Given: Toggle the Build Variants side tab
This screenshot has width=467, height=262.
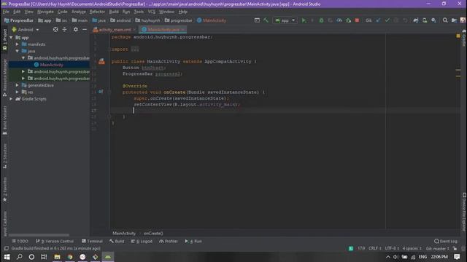Looking at the screenshot, I should pyautogui.click(x=5, y=120).
